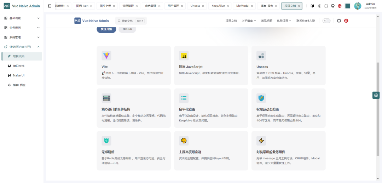Open the 上手指南 dropdown in docs nav
The image size is (382, 183).
click(x=249, y=21)
